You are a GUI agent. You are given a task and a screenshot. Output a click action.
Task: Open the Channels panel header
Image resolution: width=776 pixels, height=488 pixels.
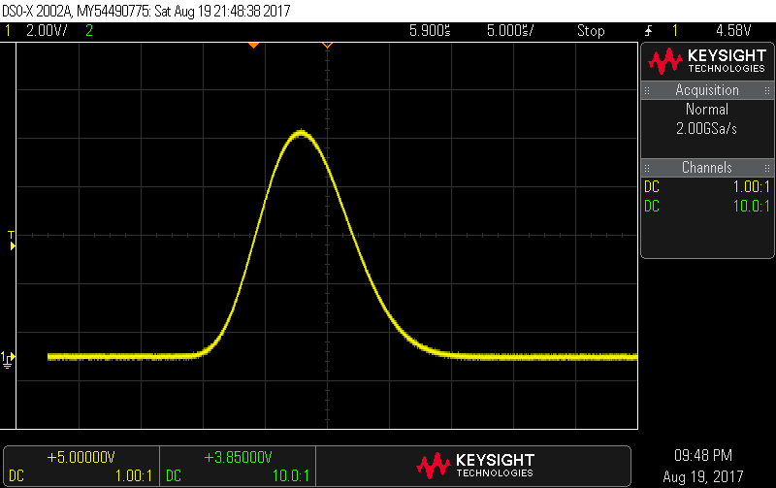[707, 167]
